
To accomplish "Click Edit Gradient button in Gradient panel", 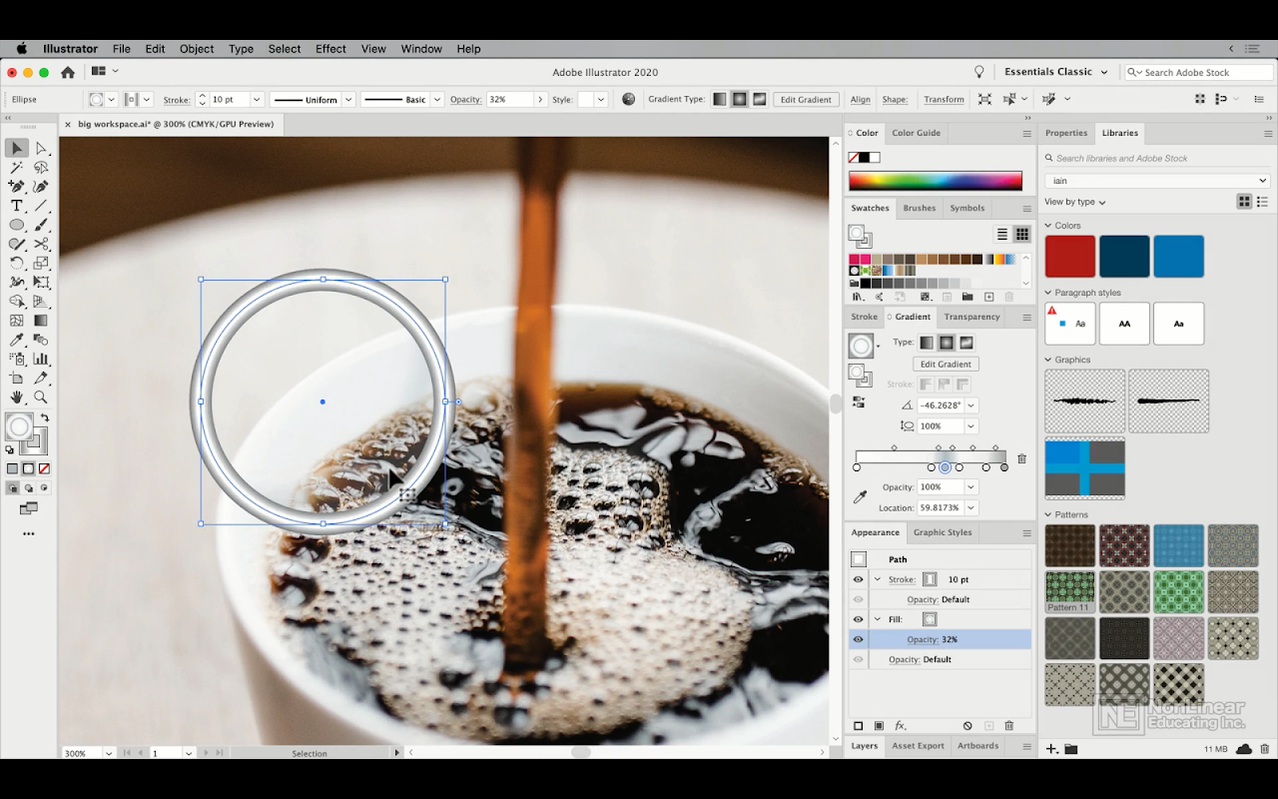I will click(947, 365).
